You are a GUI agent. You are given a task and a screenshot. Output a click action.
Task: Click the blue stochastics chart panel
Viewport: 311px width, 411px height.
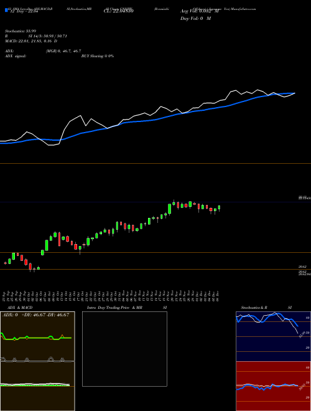pos(273,336)
